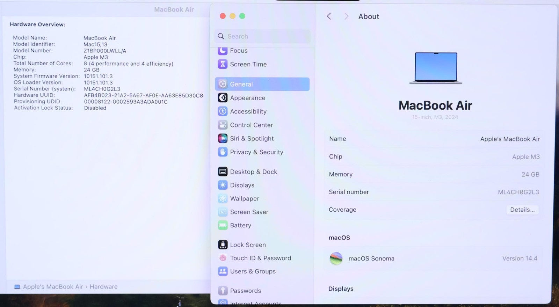
Task: Click the Touch ID fingerprint icon
Action: [223, 258]
